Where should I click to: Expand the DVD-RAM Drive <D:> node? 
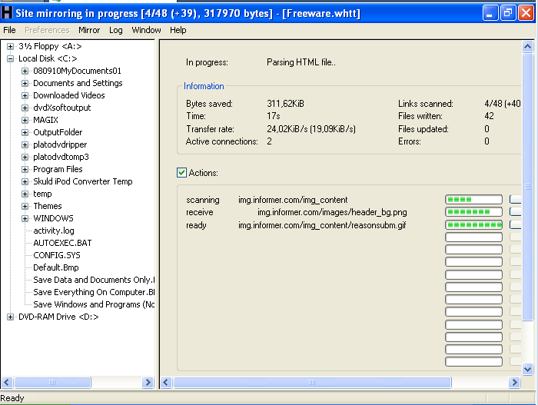pos(10,317)
